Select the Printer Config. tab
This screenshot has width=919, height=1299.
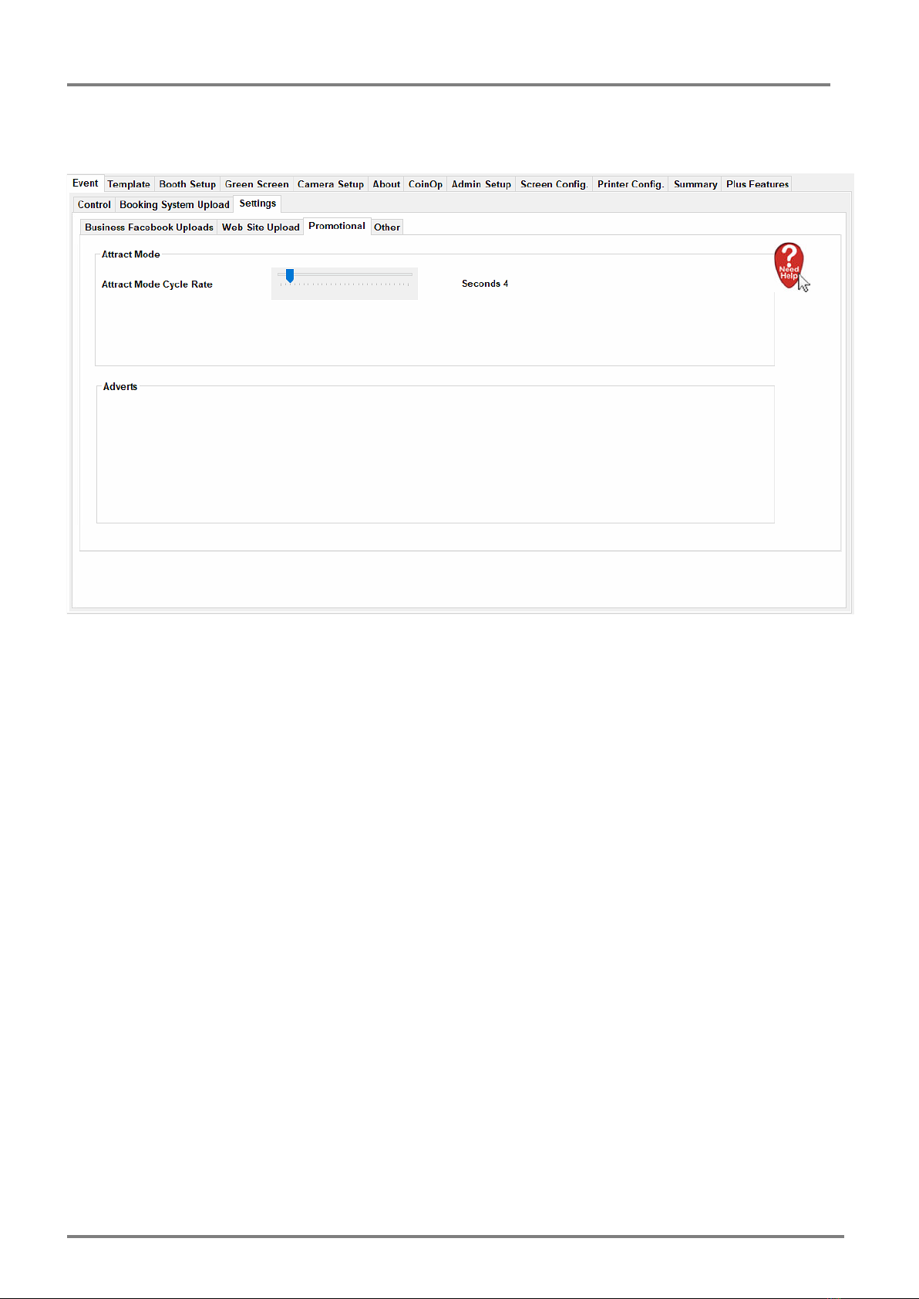pos(630,184)
